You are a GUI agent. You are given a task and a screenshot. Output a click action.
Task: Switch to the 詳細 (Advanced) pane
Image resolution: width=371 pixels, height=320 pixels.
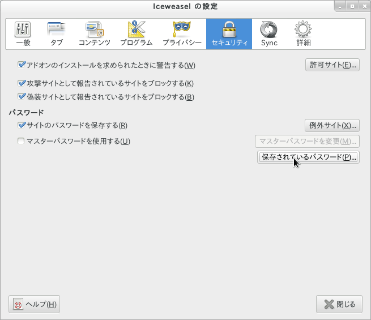(x=303, y=34)
